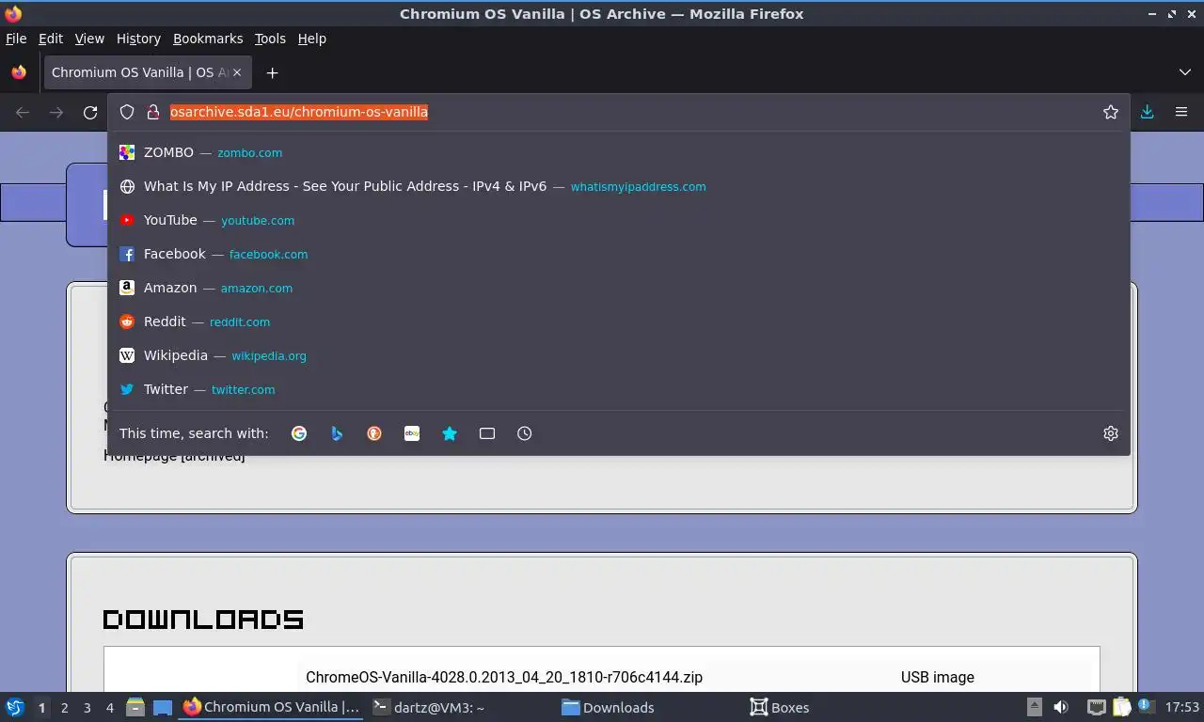Switch to workspace 4 in the taskbar
This screenshot has height=722, width=1204.
point(109,708)
